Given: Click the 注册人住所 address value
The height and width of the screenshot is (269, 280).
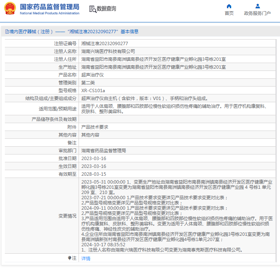Looking at the screenshot, I should click(x=153, y=59).
